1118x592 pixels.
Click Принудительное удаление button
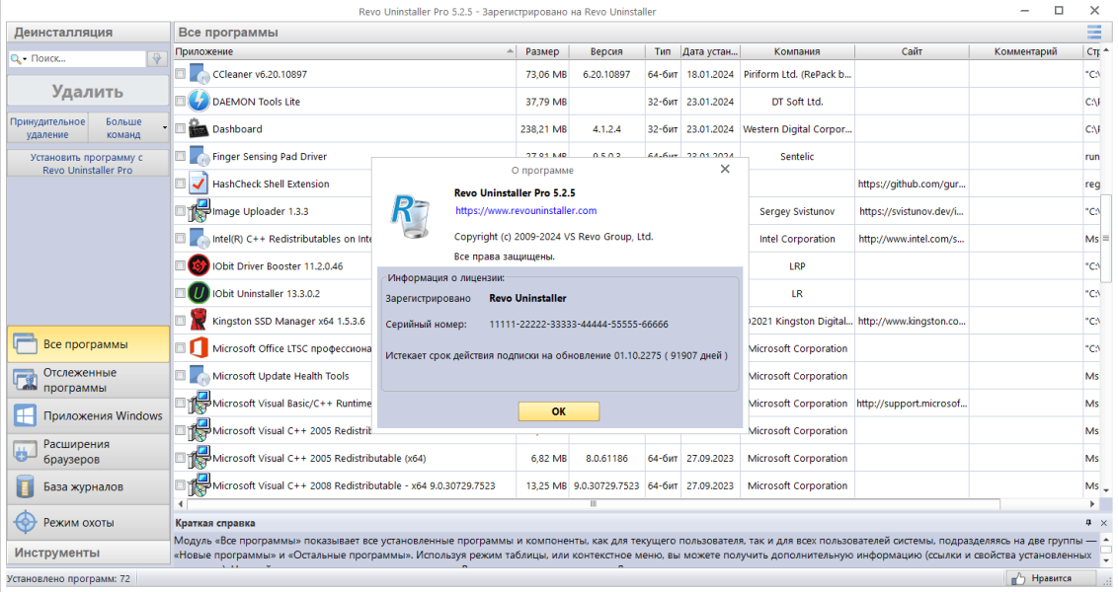pos(47,128)
